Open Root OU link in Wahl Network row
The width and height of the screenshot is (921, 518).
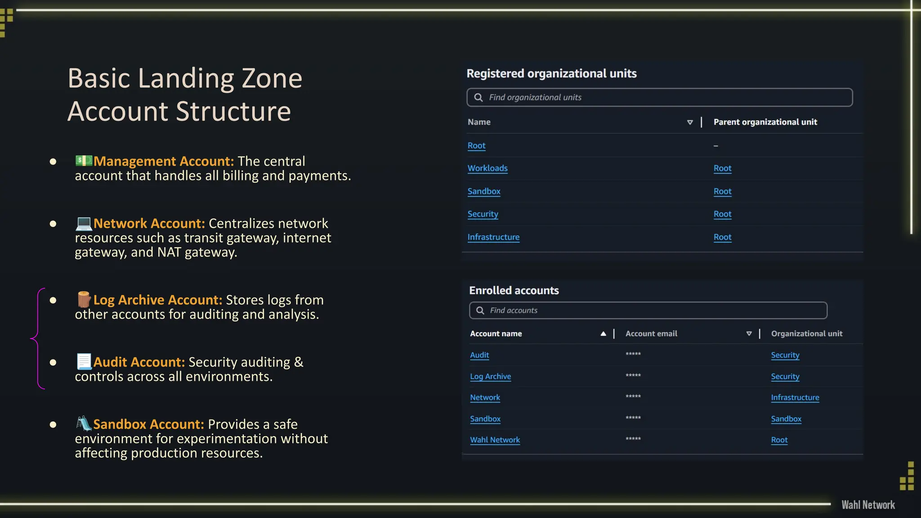pyautogui.click(x=779, y=440)
